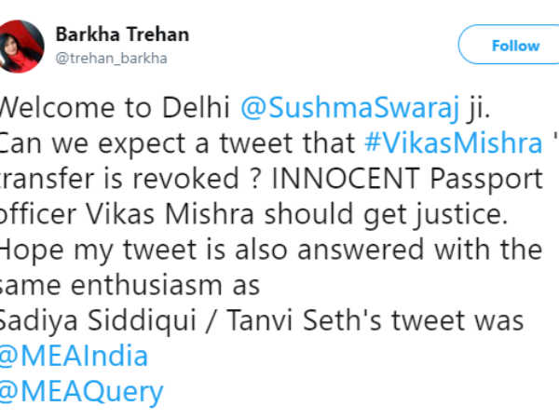Screen dimensions: 559x419
Task: Open Barkha Trehan's profile picture
Action: pyautogui.click(x=21, y=47)
